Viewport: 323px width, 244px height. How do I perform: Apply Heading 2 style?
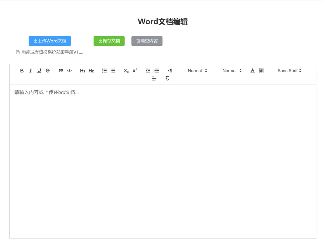(91, 71)
